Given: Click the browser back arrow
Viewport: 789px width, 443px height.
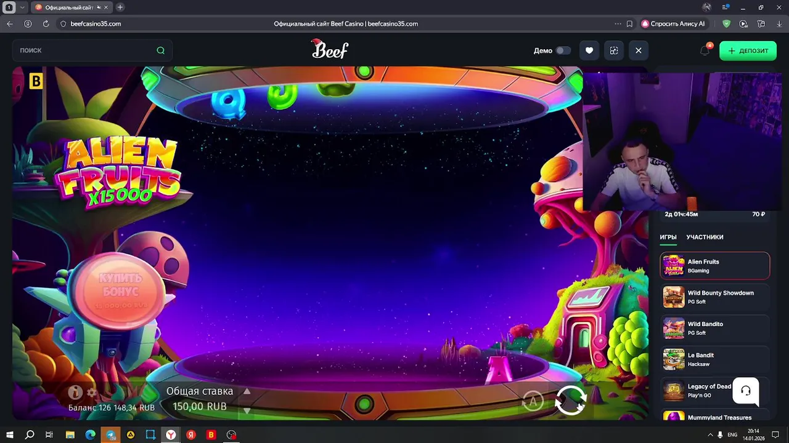Looking at the screenshot, I should 10,24.
